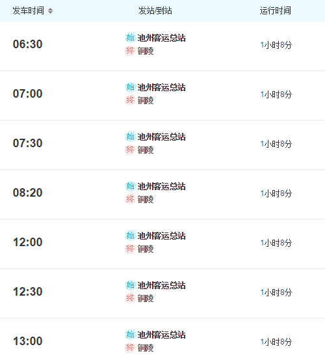Click the 终 icon in the 06:30 row

[x=130, y=51]
